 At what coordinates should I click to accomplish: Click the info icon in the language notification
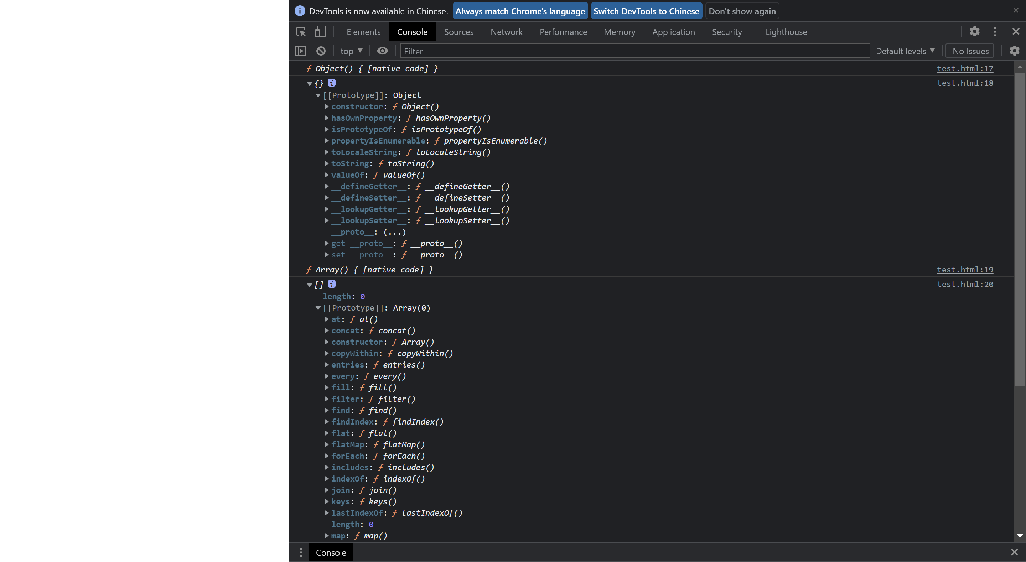pyautogui.click(x=300, y=11)
